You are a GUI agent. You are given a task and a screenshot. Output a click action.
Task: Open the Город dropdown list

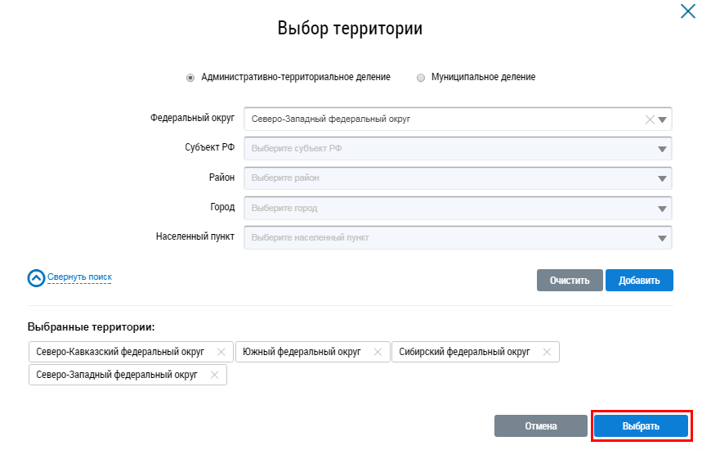[663, 208]
